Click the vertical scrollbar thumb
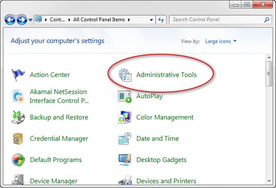The image size is (276, 188). [x=269, y=74]
